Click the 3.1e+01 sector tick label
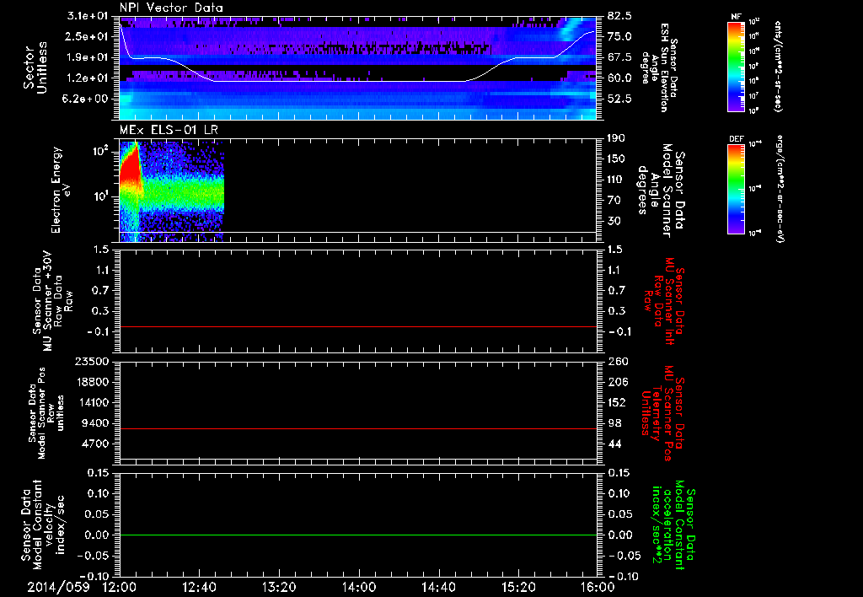 (88, 15)
